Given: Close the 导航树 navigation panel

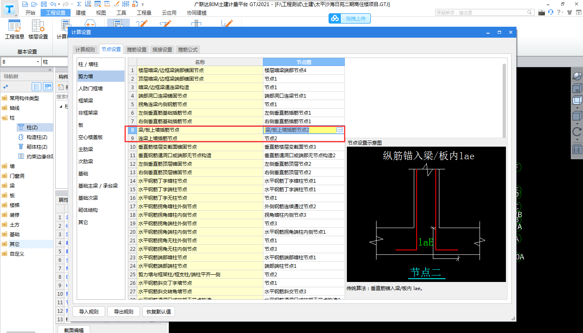Looking at the screenshot, I should point(50,70).
